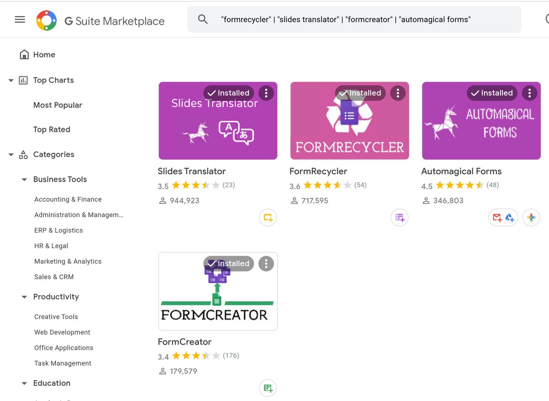This screenshot has height=401, width=549.
Task: Open more options on Slides Translator card
Action: [x=266, y=93]
